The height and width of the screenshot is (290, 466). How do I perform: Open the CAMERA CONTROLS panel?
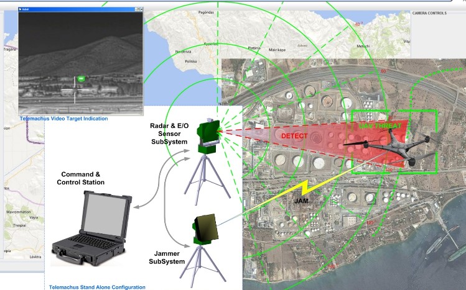coord(430,13)
